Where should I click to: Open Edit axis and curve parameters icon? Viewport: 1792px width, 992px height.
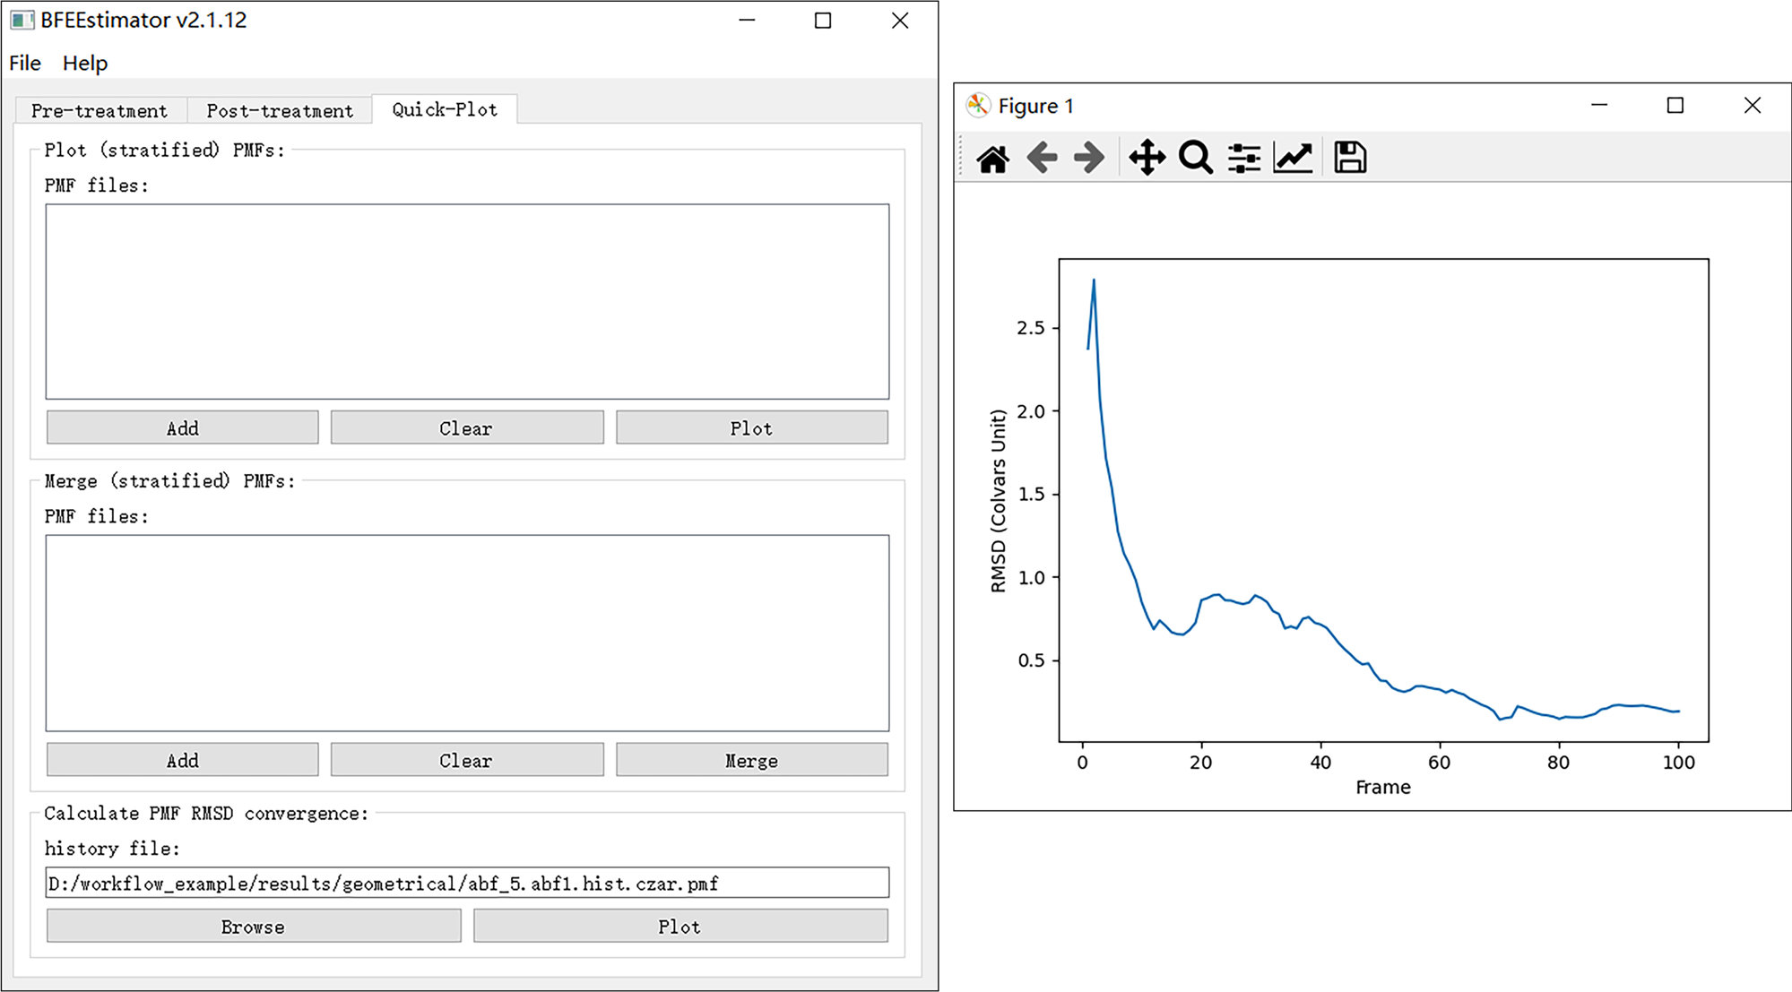[x=1293, y=158]
